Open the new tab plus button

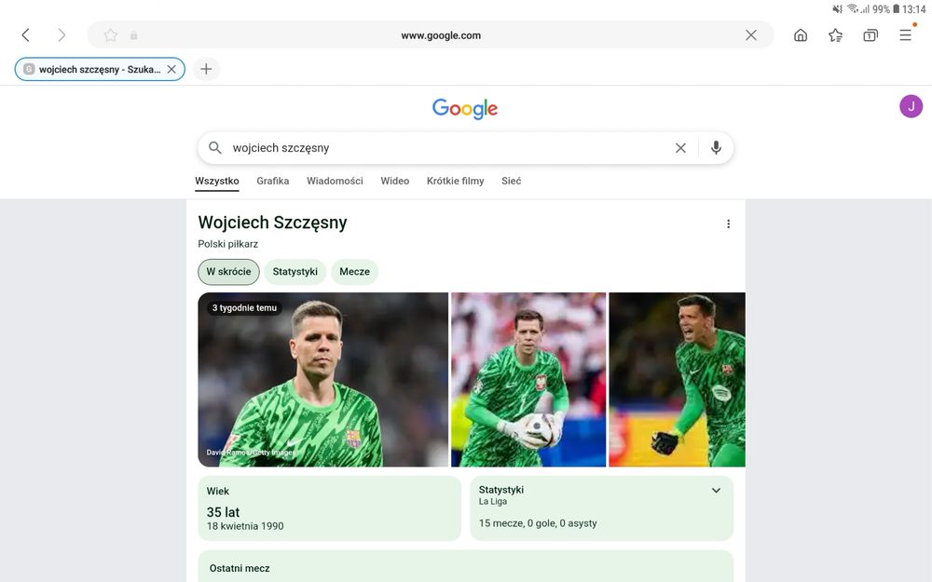pos(206,69)
